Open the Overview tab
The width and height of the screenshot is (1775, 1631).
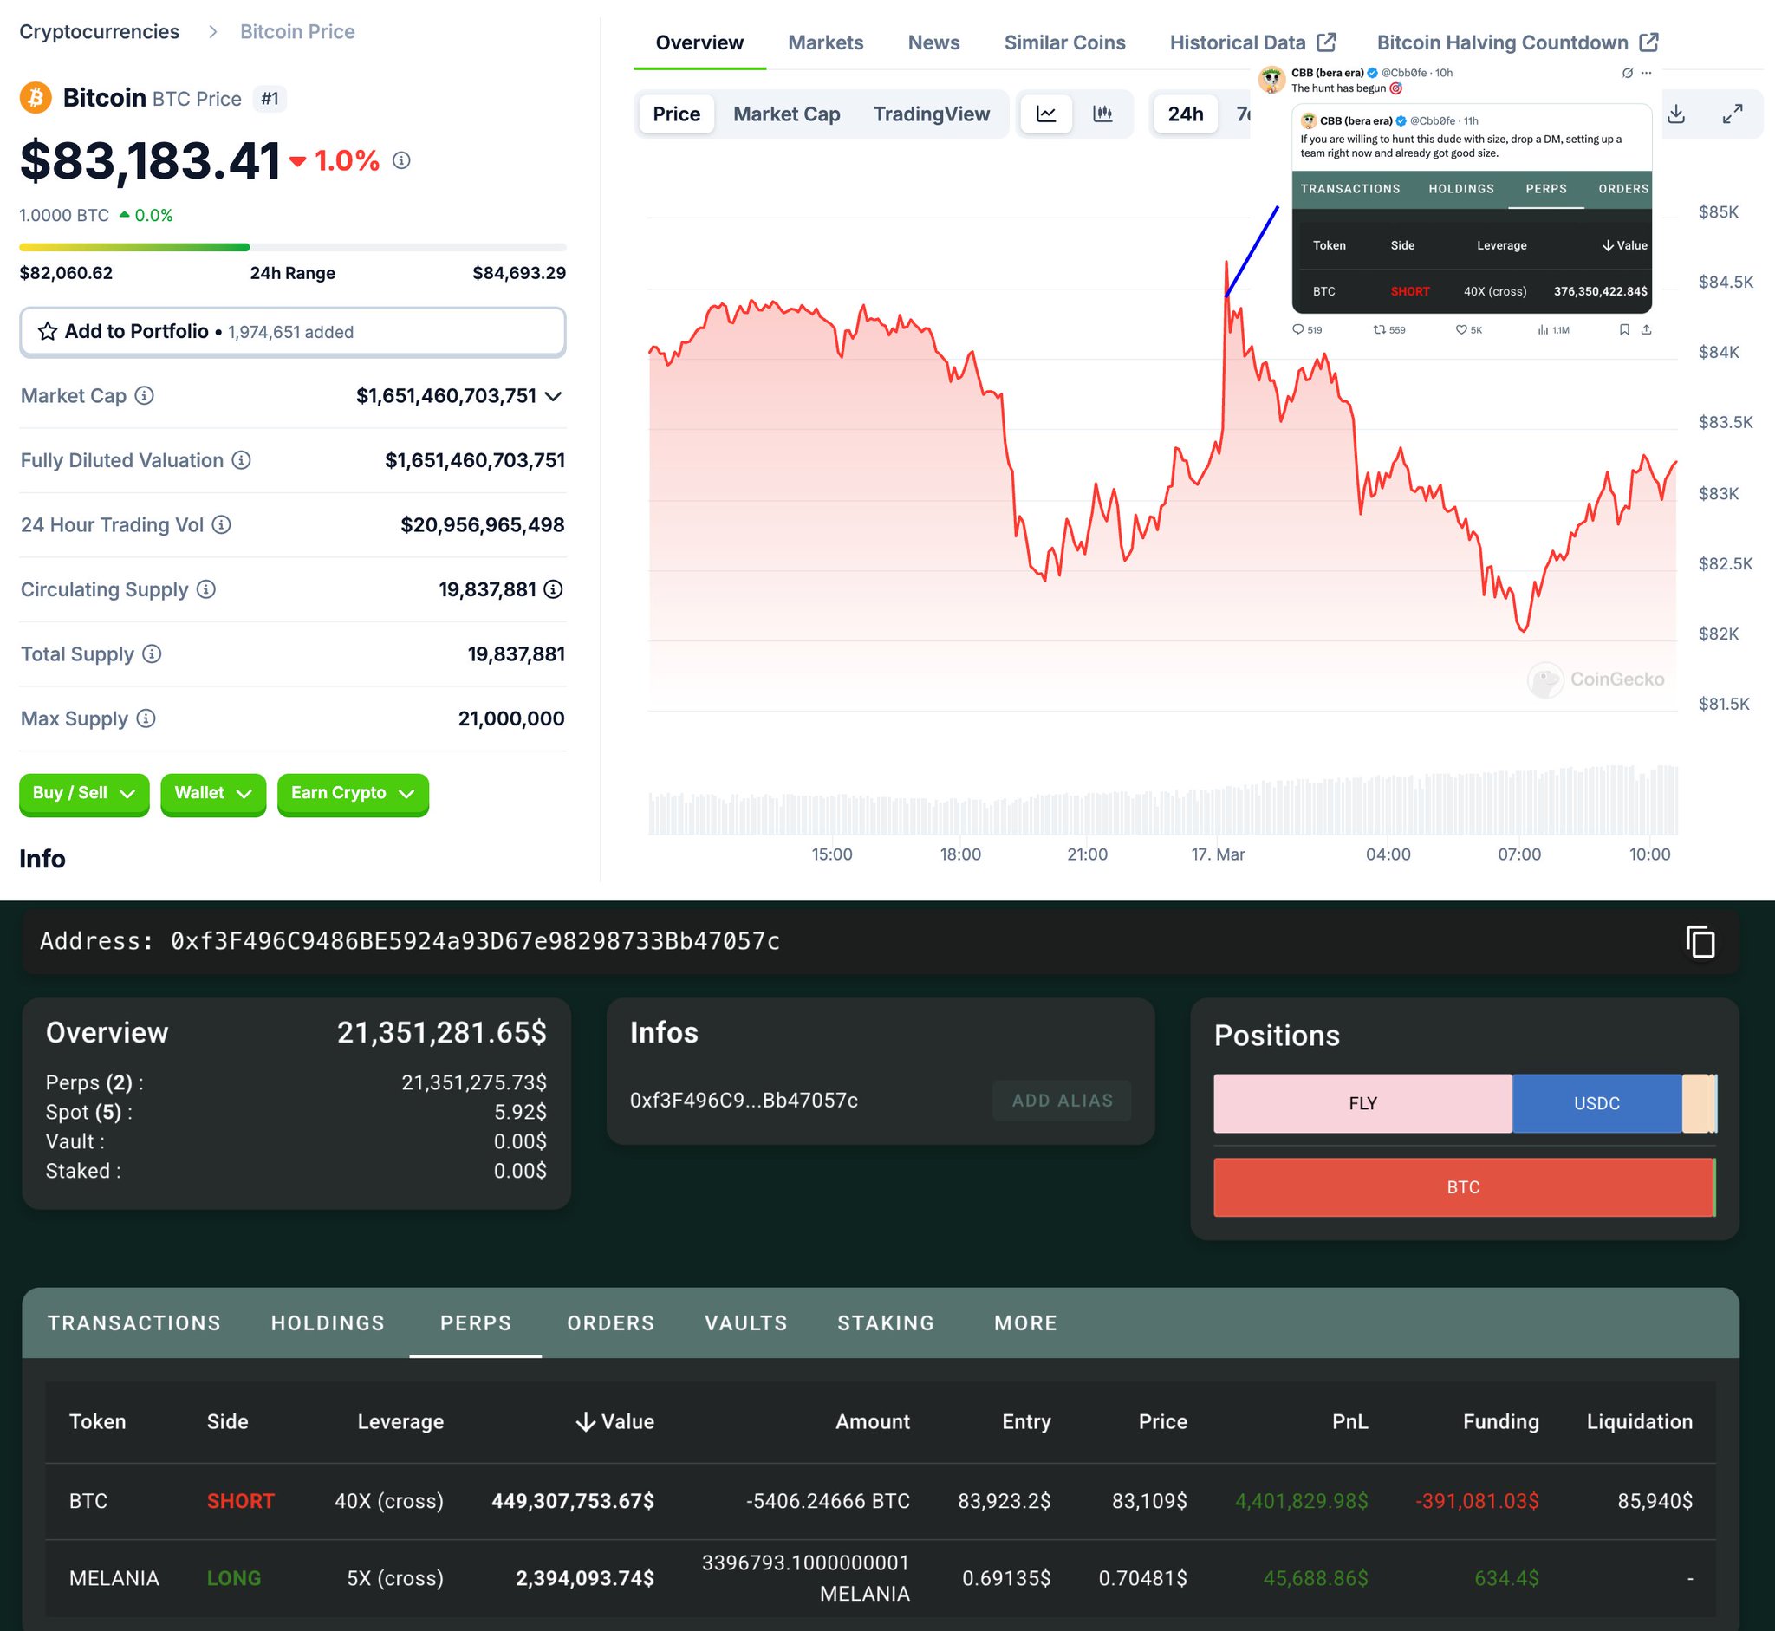click(699, 42)
